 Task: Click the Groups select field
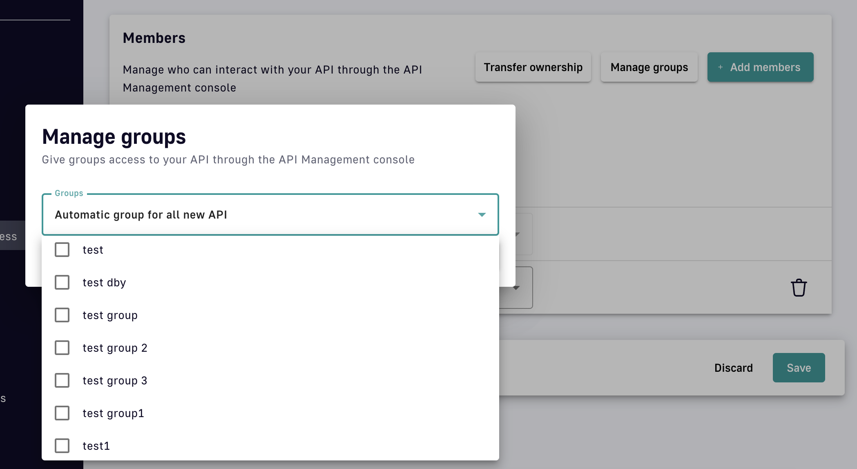(261, 214)
